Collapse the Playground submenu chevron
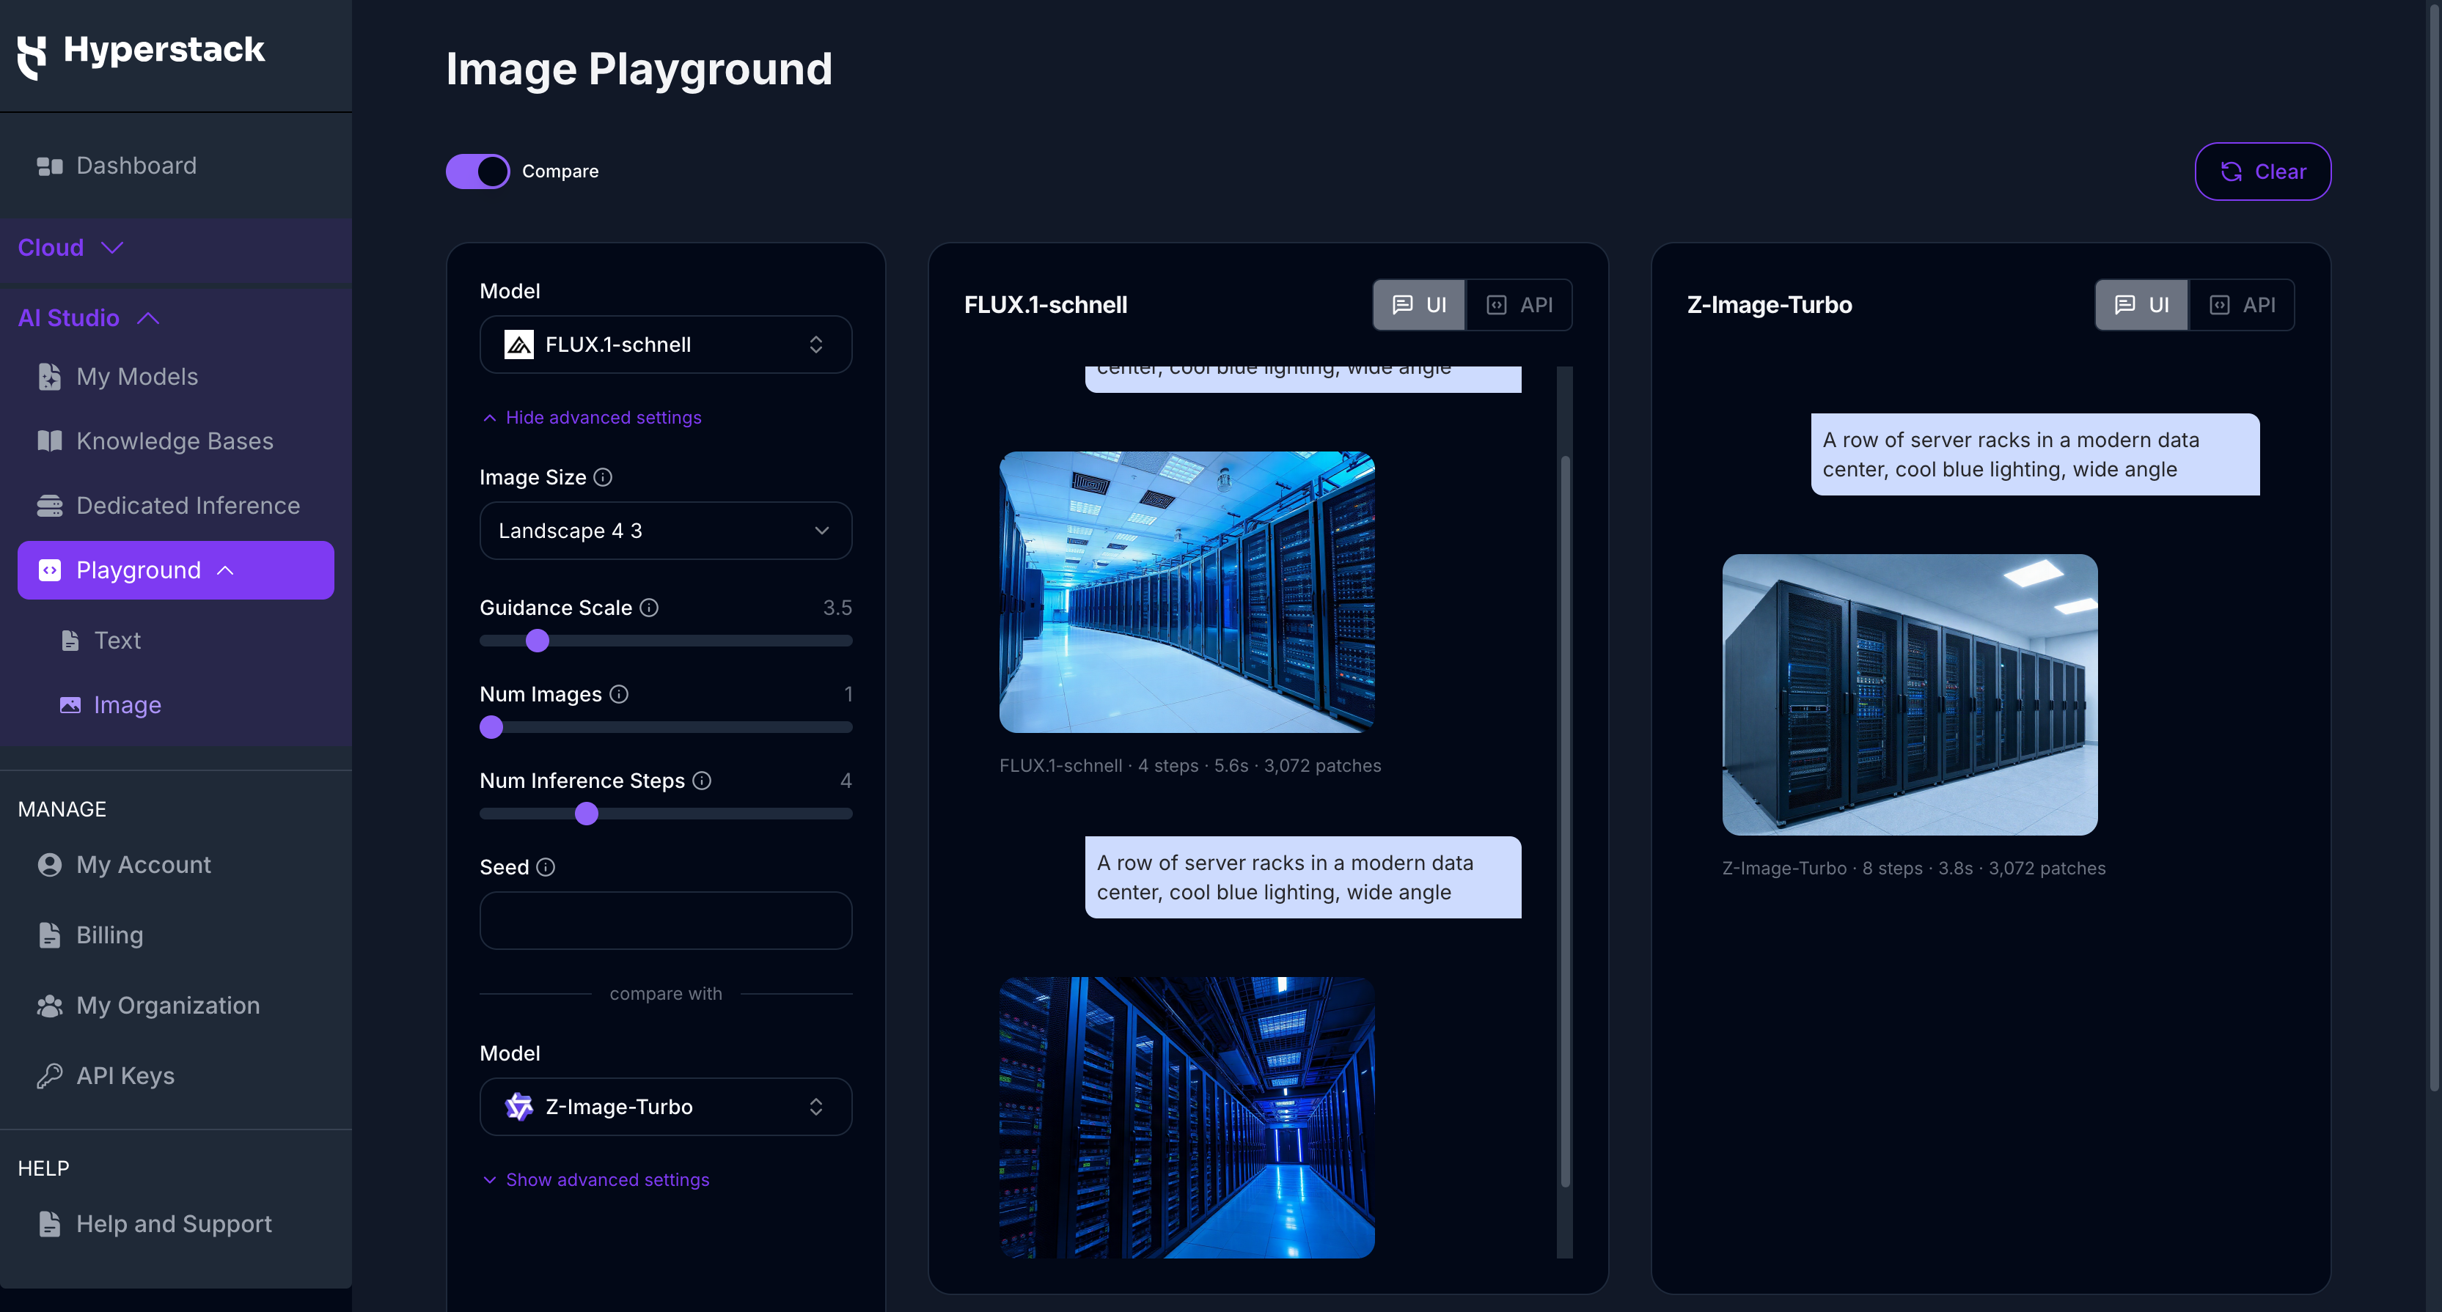 [224, 570]
